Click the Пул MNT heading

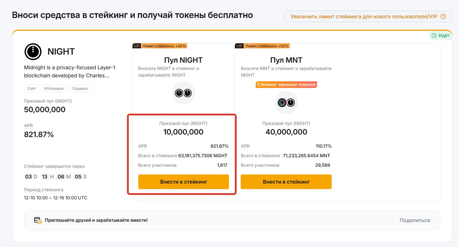(286, 60)
